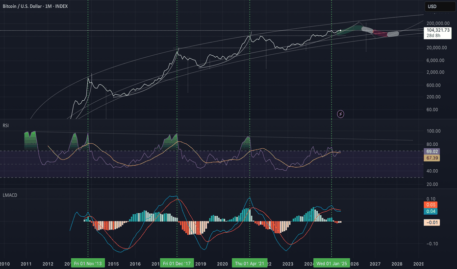Click the 600.00 price axis label

click(x=433, y=85)
